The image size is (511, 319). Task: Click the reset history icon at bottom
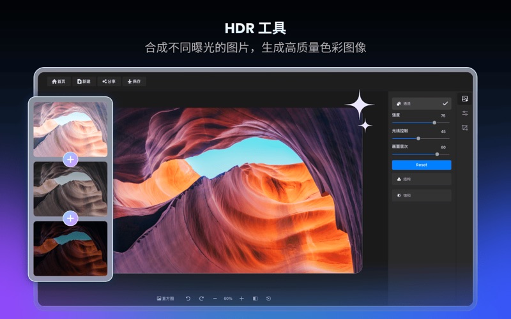tap(268, 299)
